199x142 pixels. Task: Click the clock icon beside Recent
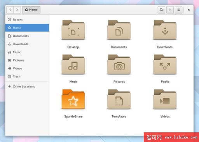9,20
